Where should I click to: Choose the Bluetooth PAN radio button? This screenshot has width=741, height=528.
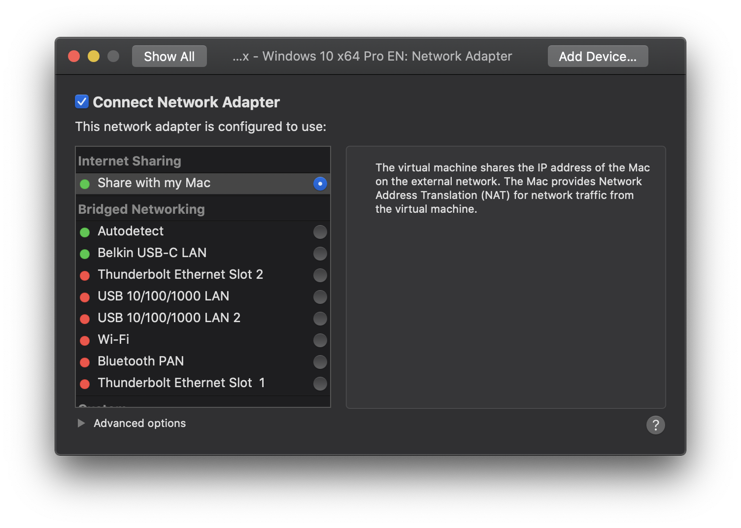coord(320,362)
